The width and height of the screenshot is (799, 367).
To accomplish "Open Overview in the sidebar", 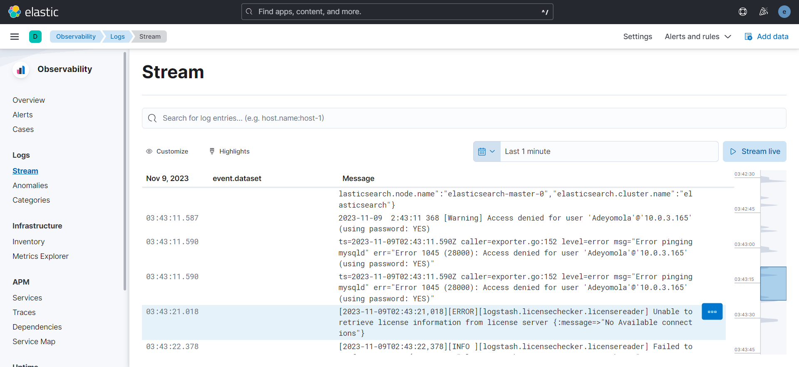I will [29, 100].
